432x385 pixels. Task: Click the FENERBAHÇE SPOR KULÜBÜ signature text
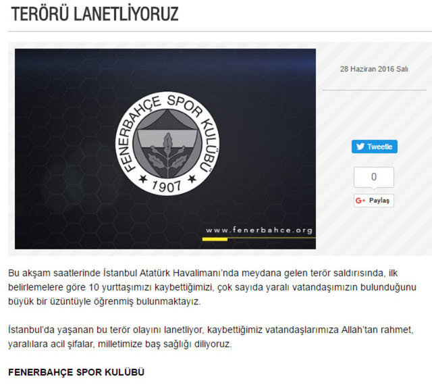tap(76, 372)
